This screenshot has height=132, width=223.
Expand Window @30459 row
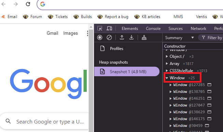click(170, 126)
